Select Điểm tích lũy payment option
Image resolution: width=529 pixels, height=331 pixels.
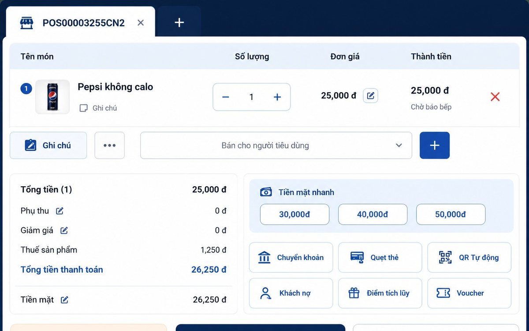pos(380,293)
